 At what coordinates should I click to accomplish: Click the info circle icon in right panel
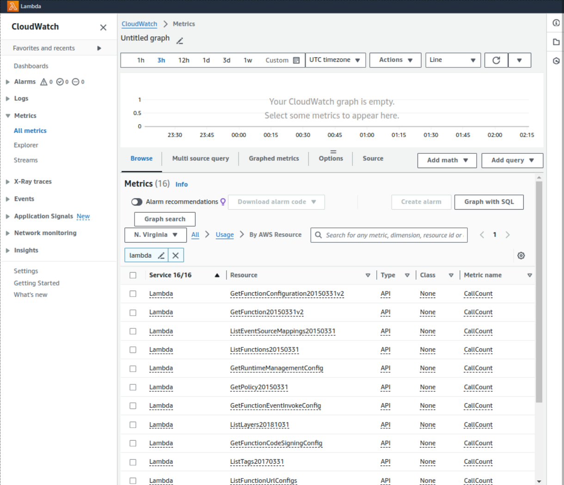[x=556, y=23]
